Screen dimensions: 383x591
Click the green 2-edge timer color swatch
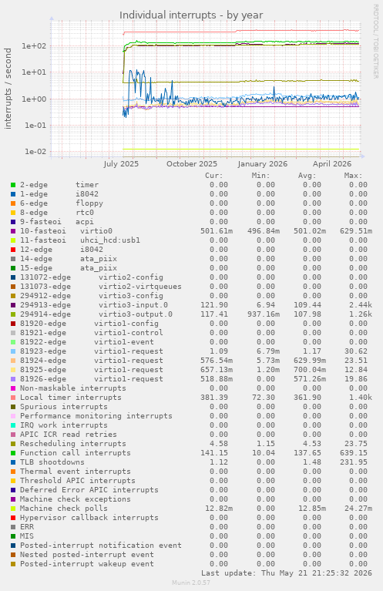point(13,185)
